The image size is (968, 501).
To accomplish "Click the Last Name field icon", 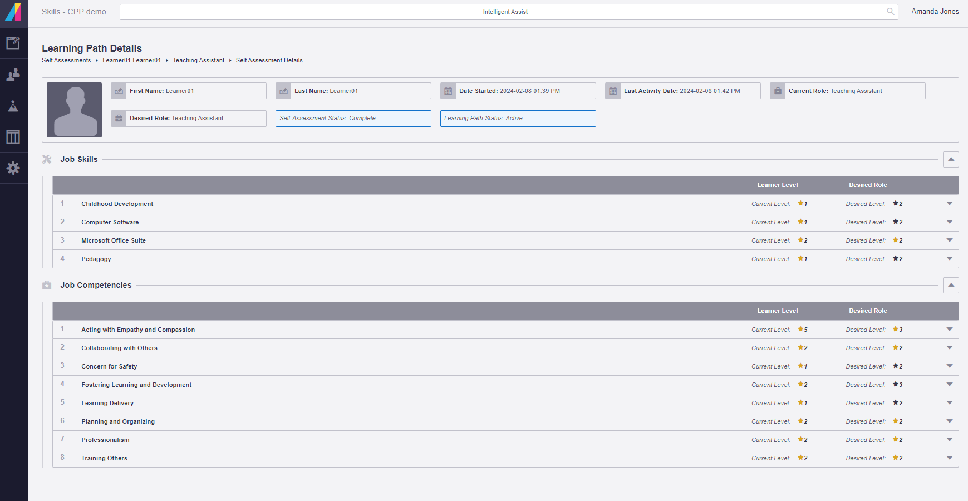I will (x=283, y=91).
